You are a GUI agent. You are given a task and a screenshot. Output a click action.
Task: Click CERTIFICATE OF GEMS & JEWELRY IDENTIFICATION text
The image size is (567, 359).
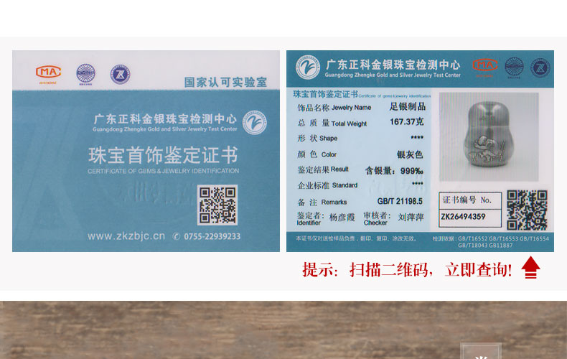(x=163, y=171)
